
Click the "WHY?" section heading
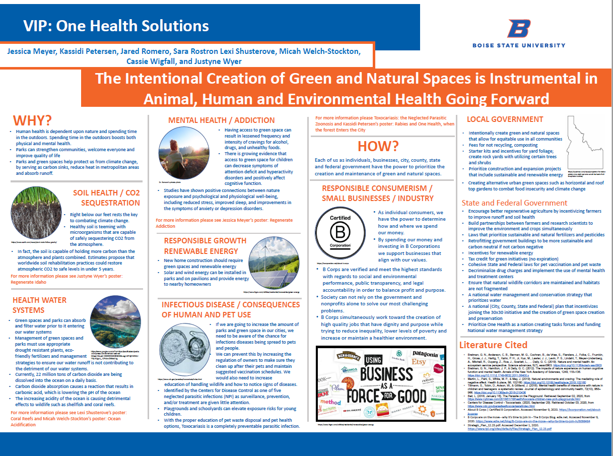pyautogui.click(x=32, y=121)
